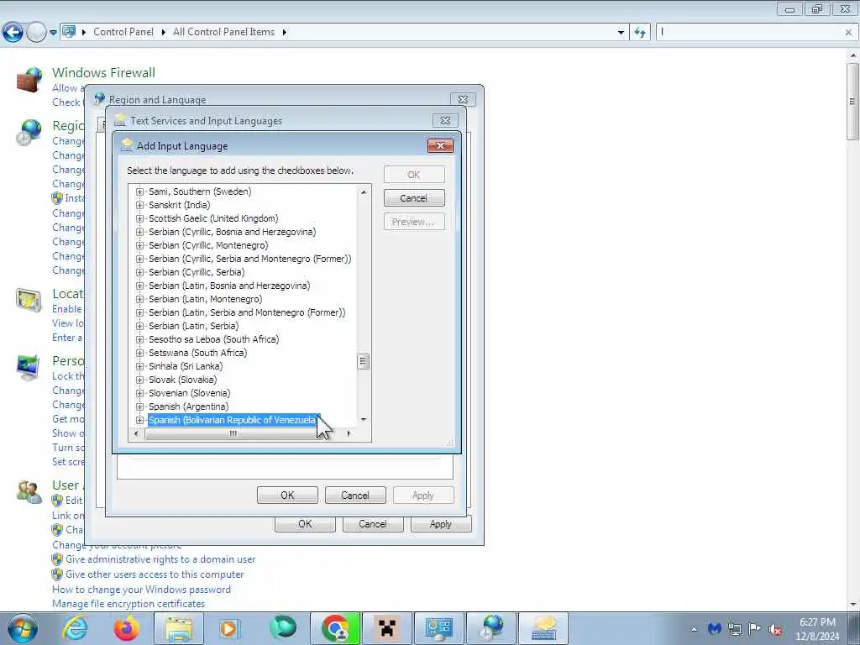Click Apply in Region and Language dialog
Viewport: 860px width, 645px height.
(440, 524)
